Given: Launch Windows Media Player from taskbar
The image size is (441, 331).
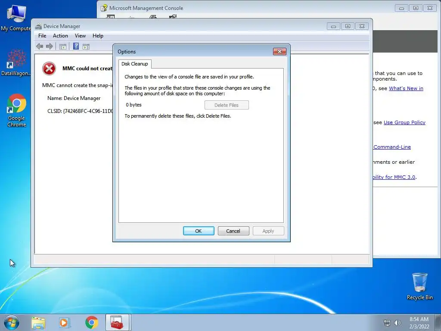Looking at the screenshot, I should click(64, 323).
